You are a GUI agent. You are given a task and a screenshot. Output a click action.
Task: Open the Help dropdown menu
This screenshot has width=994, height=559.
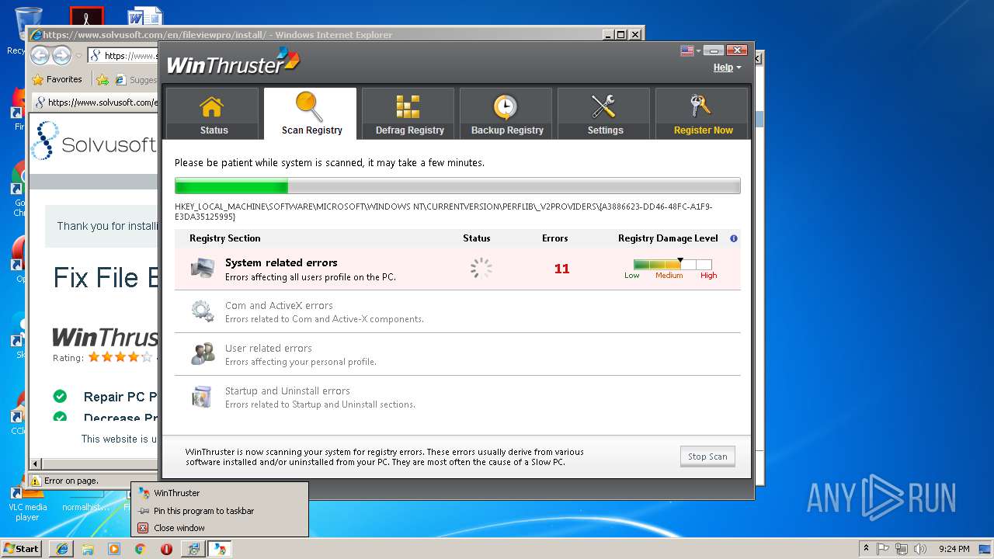click(727, 68)
